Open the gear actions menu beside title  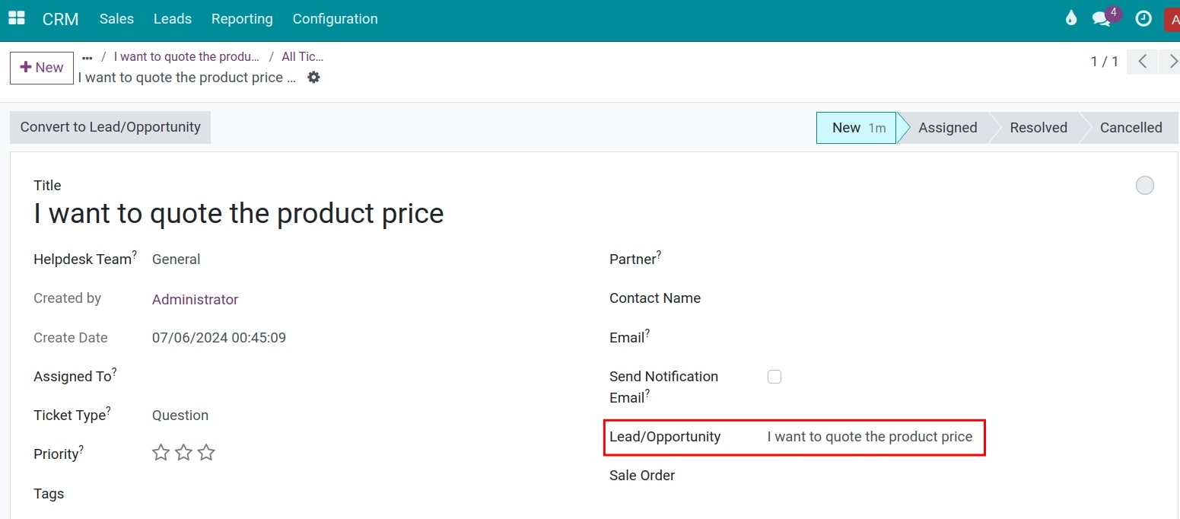[x=313, y=77]
